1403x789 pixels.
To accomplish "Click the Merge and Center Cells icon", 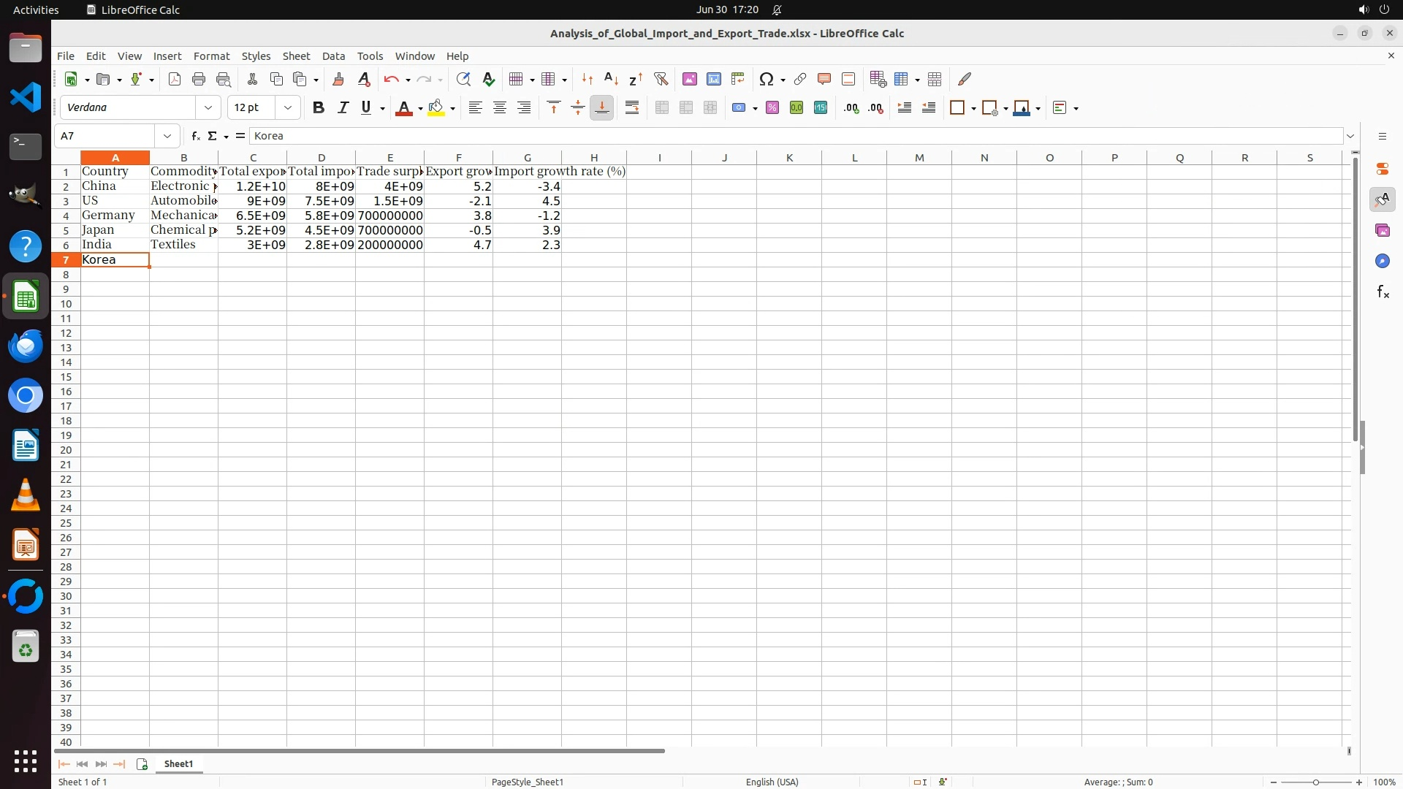I will (x=662, y=108).
